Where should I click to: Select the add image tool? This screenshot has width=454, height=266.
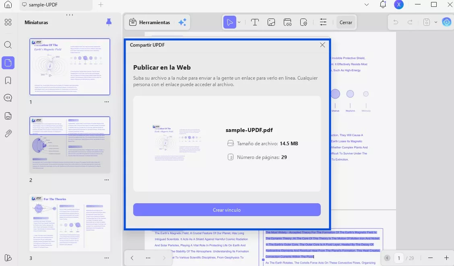coord(271,22)
